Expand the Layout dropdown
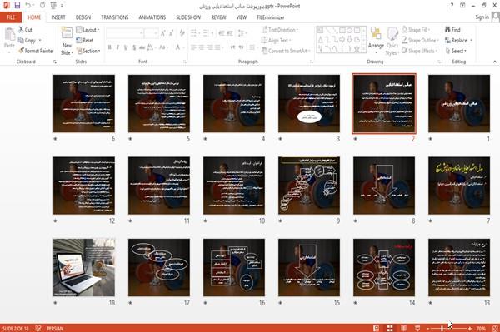The height and width of the screenshot is (332, 500). tap(87, 30)
